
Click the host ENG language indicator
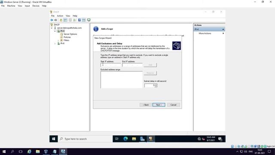[251, 152]
